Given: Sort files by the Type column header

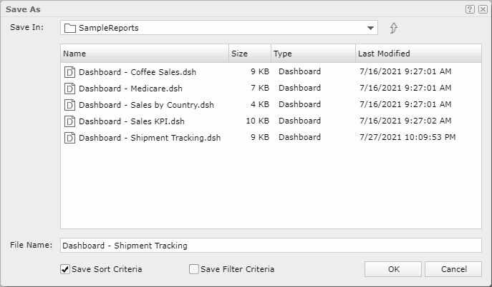Looking at the screenshot, I should click(312, 54).
